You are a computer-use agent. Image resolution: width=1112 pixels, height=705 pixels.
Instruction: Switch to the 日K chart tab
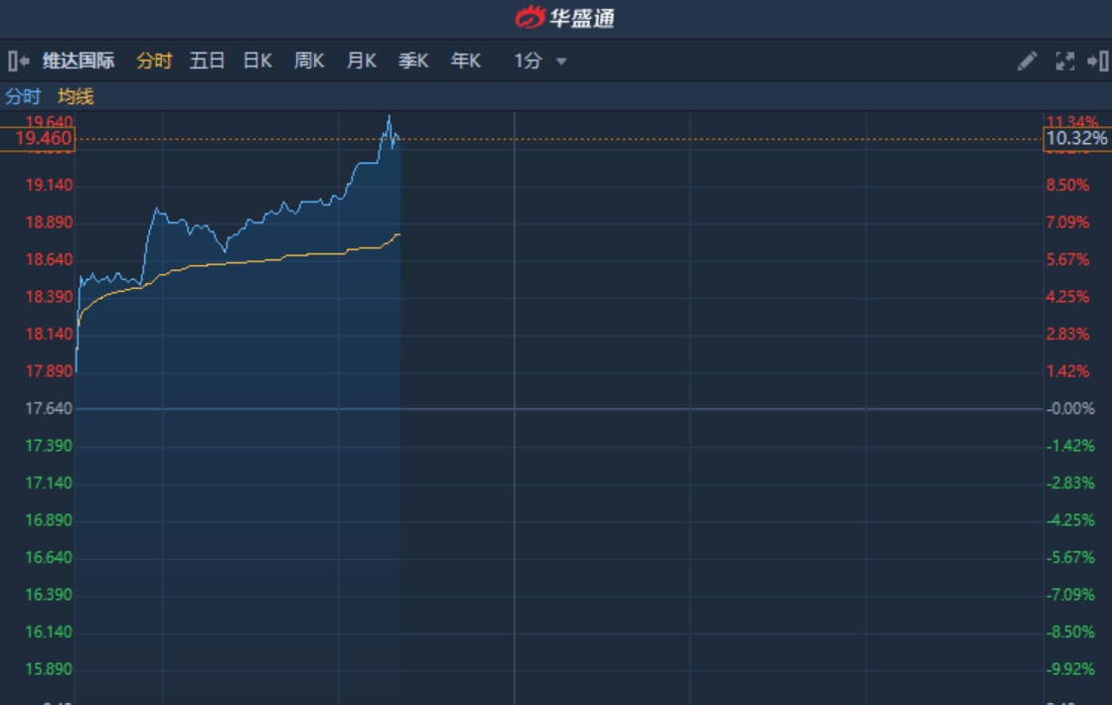pos(257,61)
